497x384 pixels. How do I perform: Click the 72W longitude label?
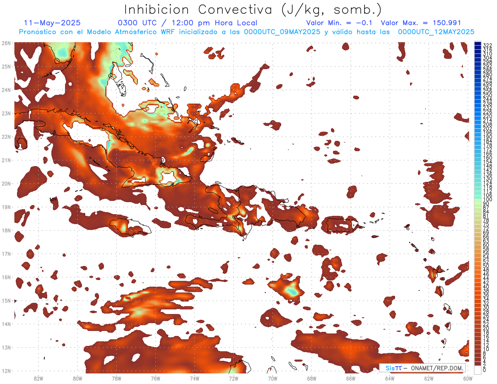click(x=234, y=378)
